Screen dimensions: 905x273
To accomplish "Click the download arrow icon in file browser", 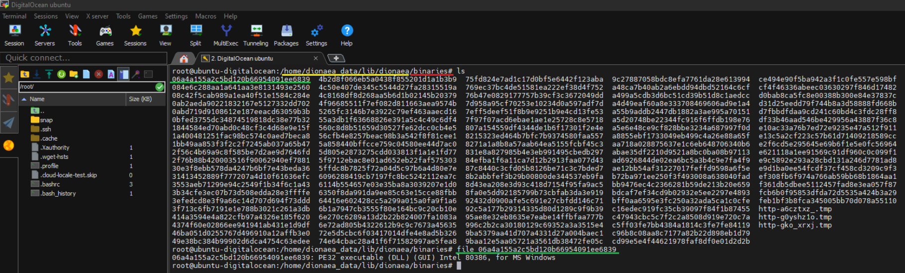I will coord(37,74).
